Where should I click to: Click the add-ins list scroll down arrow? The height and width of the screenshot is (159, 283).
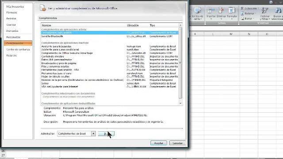(180, 103)
